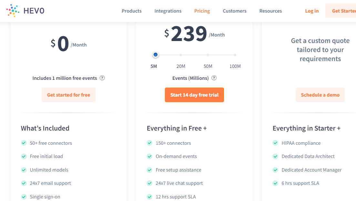The width and height of the screenshot is (356, 201).
Task: Click Get started for free button
Action: [x=68, y=95]
